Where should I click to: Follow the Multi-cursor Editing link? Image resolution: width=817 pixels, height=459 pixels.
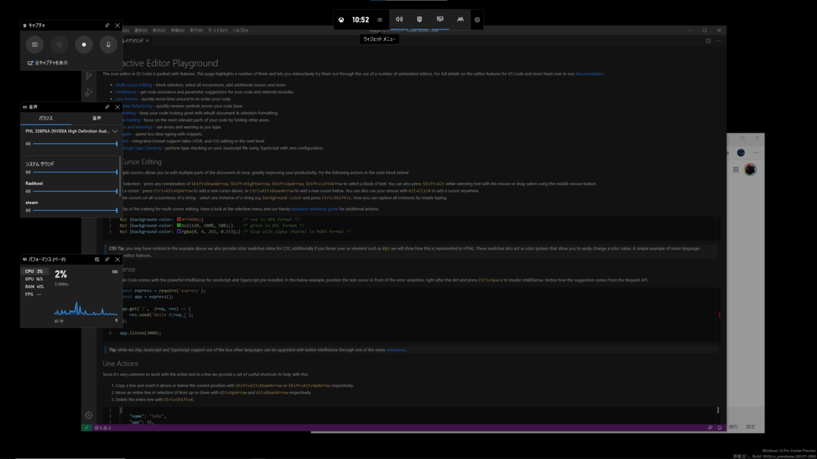[133, 85]
